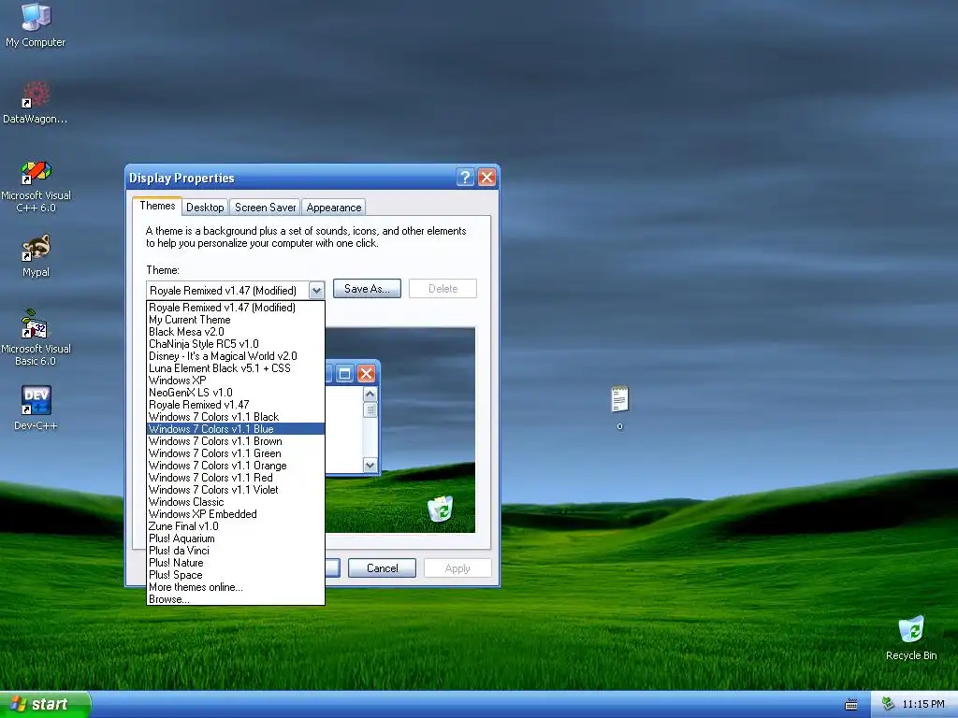
Task: Choose Royale Remixed v1.47 unmodified theme
Action: [235, 405]
